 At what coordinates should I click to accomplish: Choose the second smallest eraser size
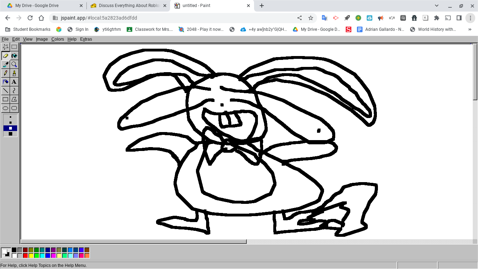tap(10, 123)
